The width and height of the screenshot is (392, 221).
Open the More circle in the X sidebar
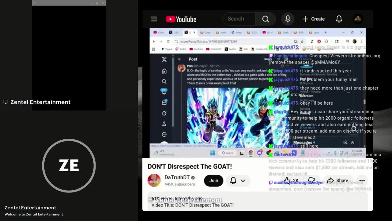click(x=164, y=134)
